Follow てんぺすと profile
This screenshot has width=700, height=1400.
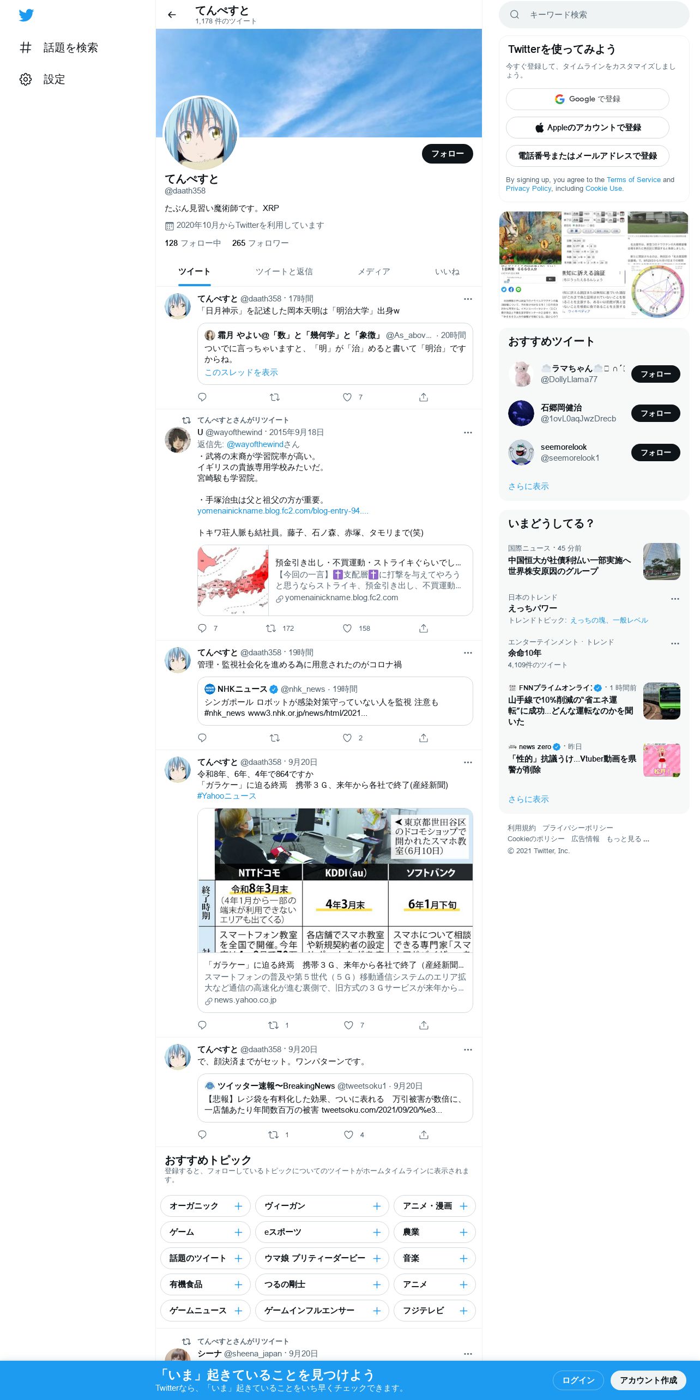pyautogui.click(x=447, y=154)
